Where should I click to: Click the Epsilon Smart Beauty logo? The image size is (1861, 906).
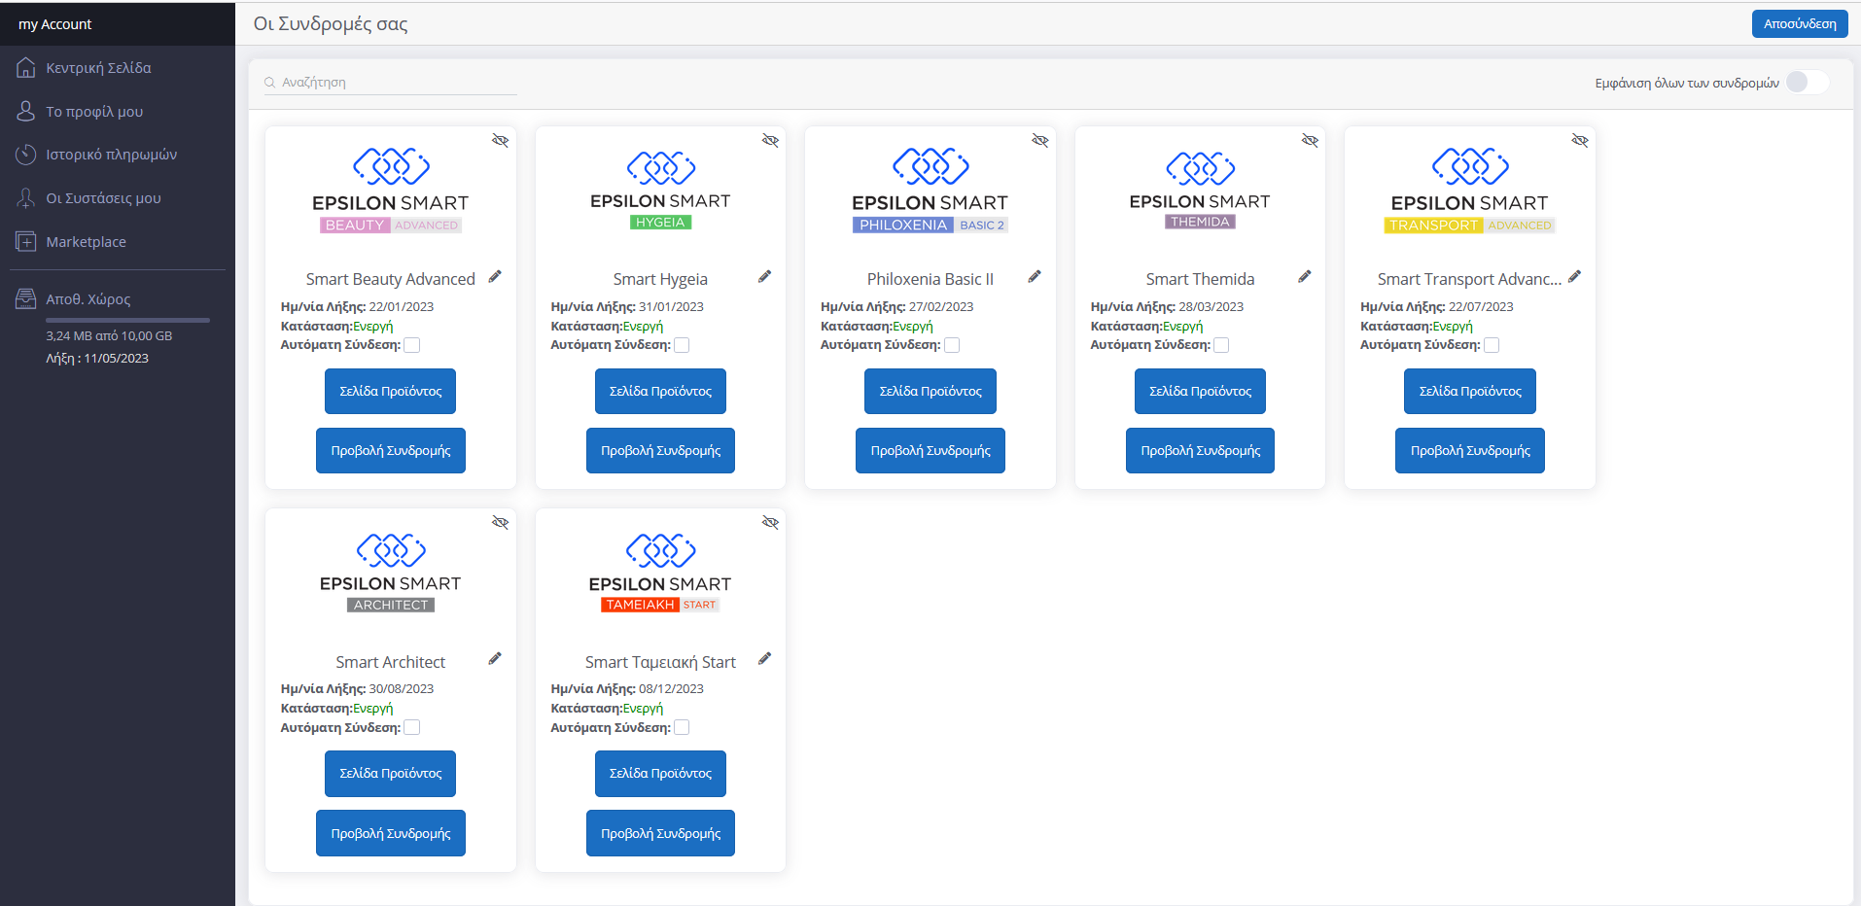(x=391, y=191)
